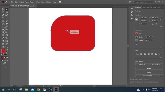Open the File menu
This screenshot has height=92, width=165.
coord(12,2)
